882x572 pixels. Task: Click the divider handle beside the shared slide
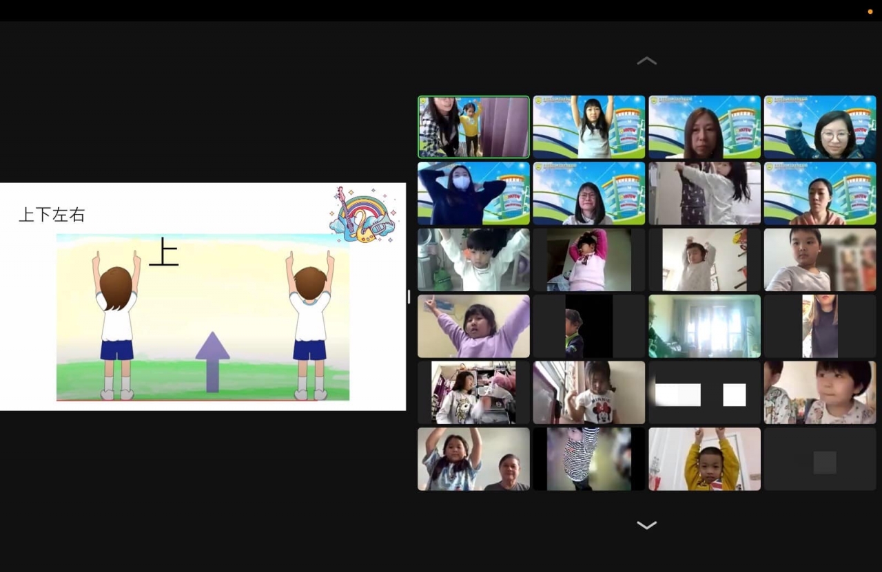click(409, 297)
